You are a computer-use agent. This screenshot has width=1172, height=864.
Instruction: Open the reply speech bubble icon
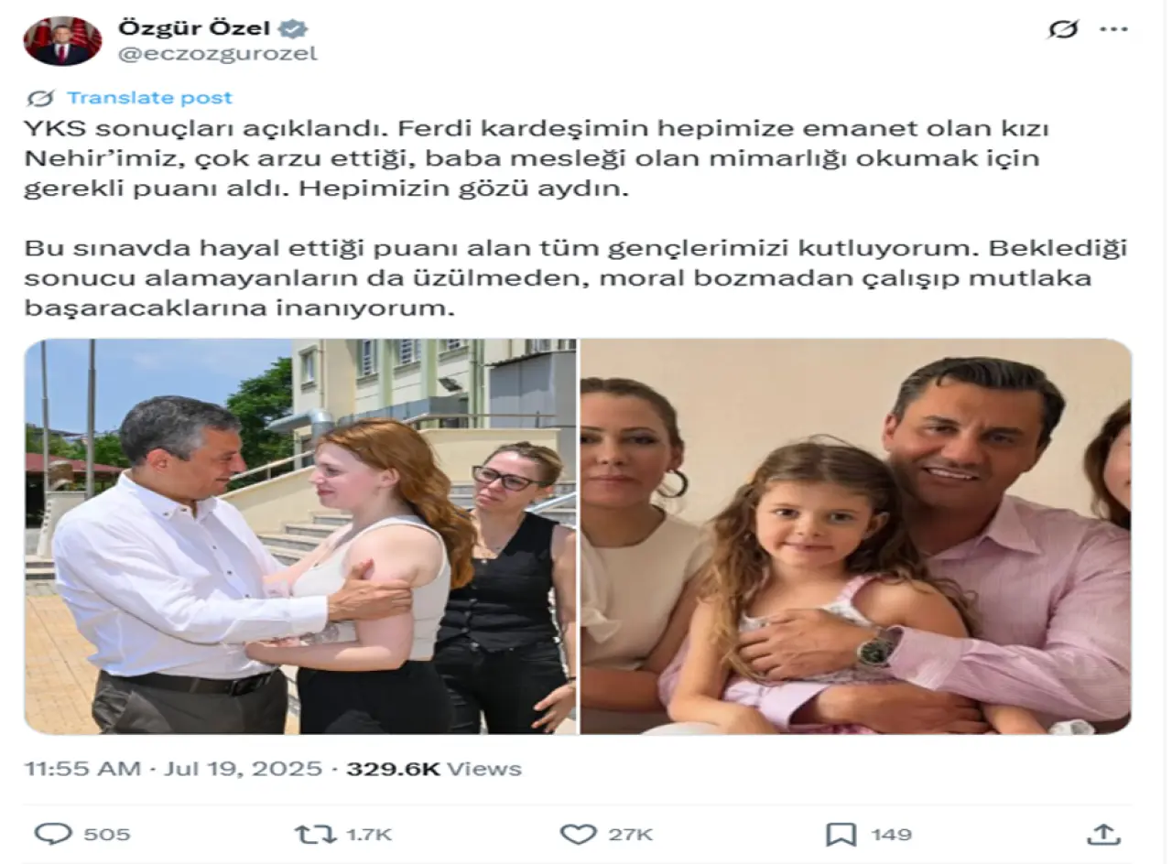[x=53, y=834]
